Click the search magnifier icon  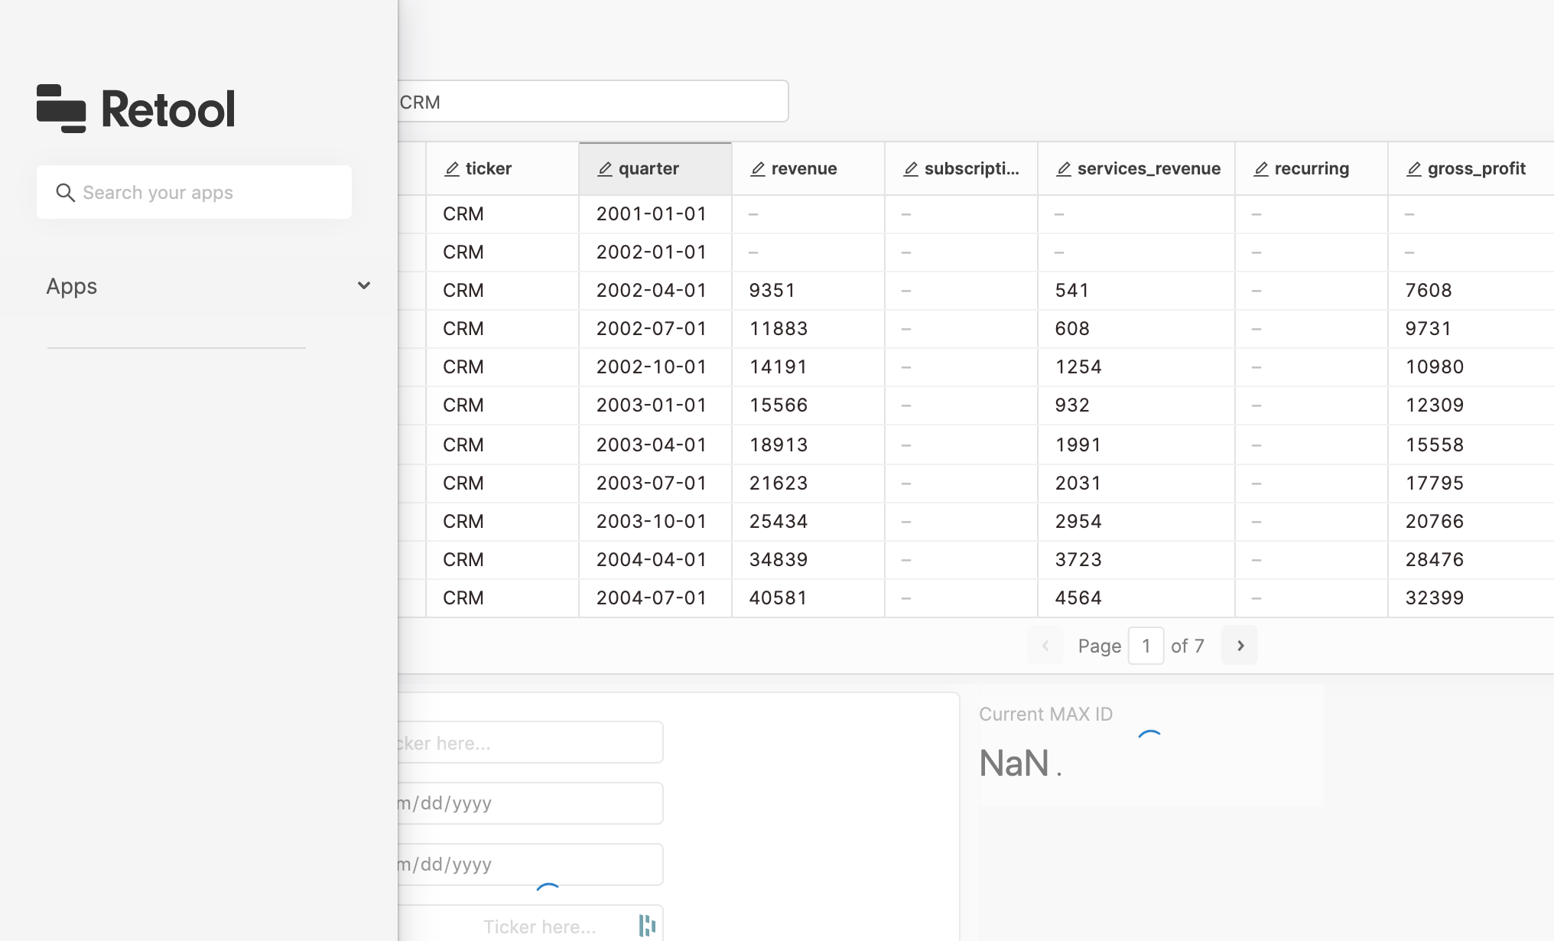pos(66,193)
